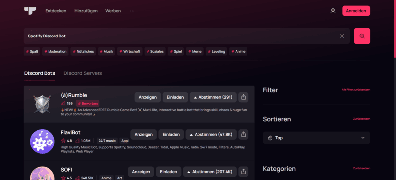The height and width of the screenshot is (180, 396).
Task: Switch to the Discord Servers tab
Action: tap(83, 73)
